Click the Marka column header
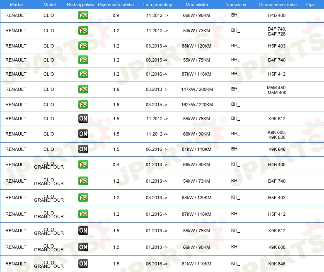The width and height of the screenshot is (324, 272). (x=16, y=5)
